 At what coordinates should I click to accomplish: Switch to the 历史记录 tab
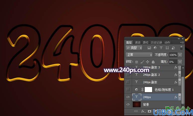(x=156, y=42)
